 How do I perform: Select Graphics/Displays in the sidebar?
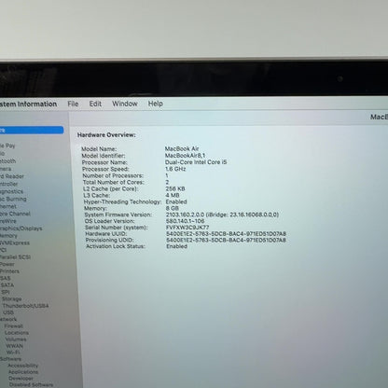coord(21,229)
